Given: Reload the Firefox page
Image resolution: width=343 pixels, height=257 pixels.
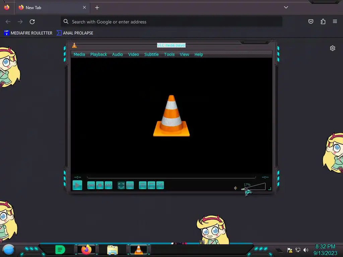Looking at the screenshot, I should point(32,22).
